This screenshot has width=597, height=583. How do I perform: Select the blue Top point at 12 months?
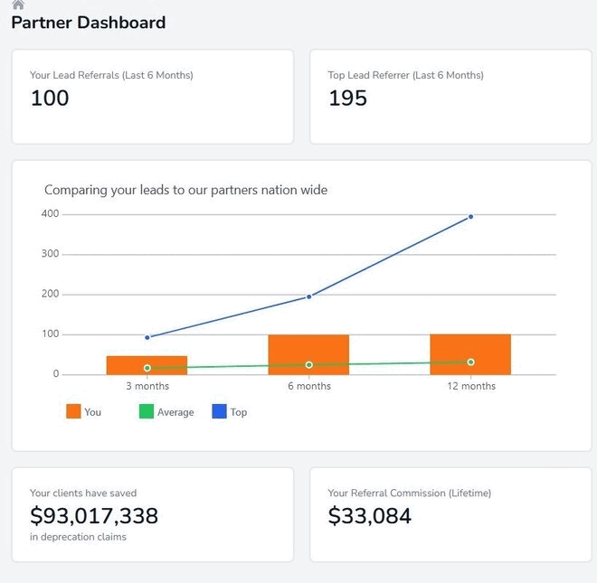(x=470, y=217)
